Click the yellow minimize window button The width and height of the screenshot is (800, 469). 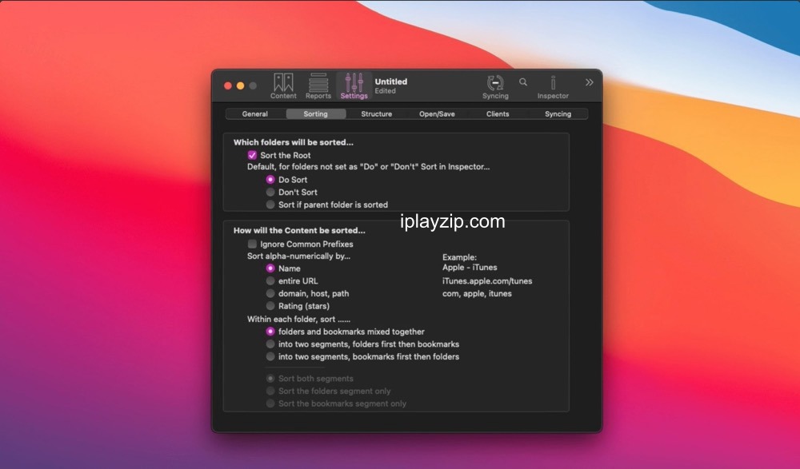240,85
